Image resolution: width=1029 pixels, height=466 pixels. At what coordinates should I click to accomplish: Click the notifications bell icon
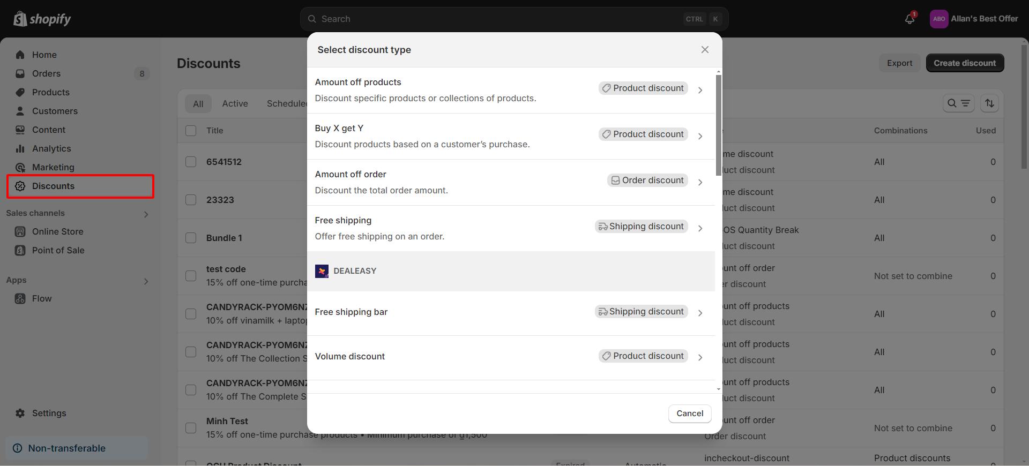point(909,19)
